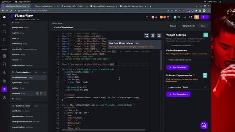Toggle the code indent formatting icon

coord(159,36)
